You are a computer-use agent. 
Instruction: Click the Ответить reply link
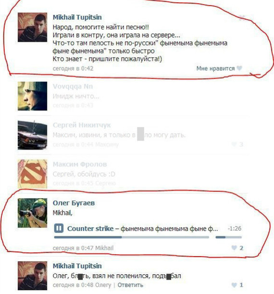(130, 285)
